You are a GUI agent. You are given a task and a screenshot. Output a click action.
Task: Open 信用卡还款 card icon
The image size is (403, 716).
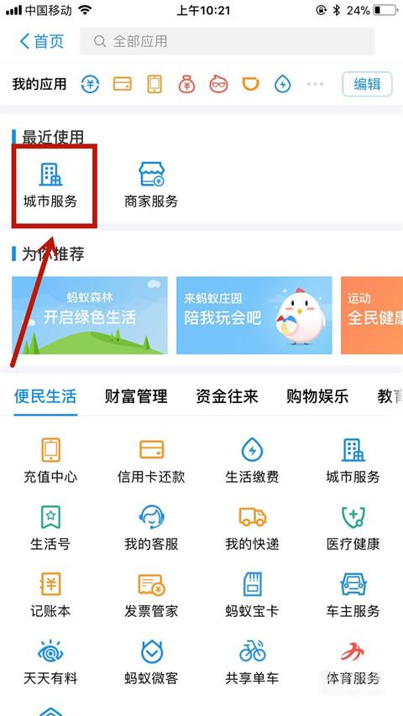point(152,450)
